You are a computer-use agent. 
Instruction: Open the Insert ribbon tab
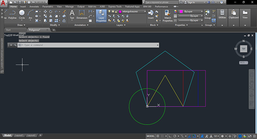(23, 7)
